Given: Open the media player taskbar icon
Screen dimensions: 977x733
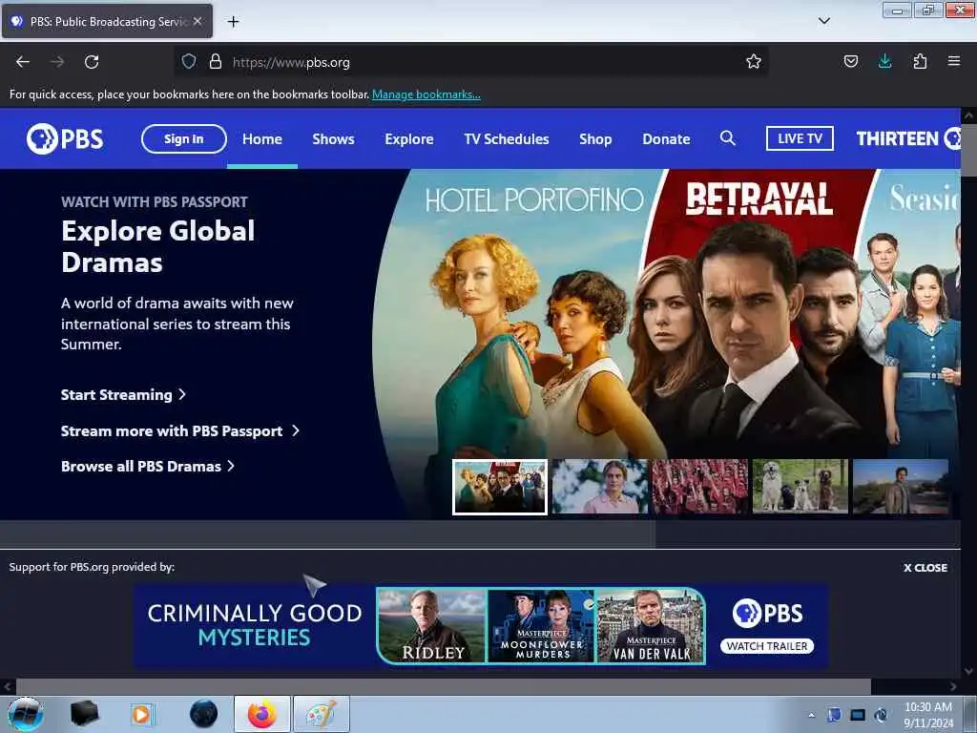Looking at the screenshot, I should point(141,714).
